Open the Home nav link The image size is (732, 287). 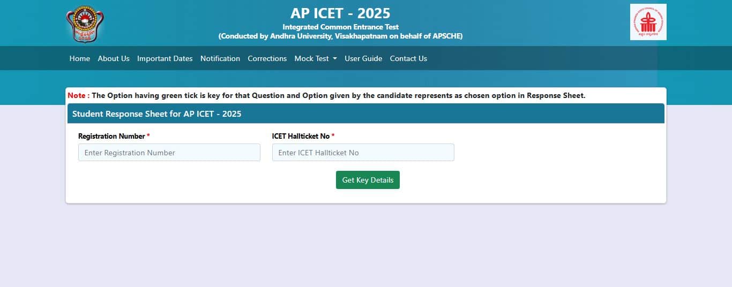click(x=80, y=58)
